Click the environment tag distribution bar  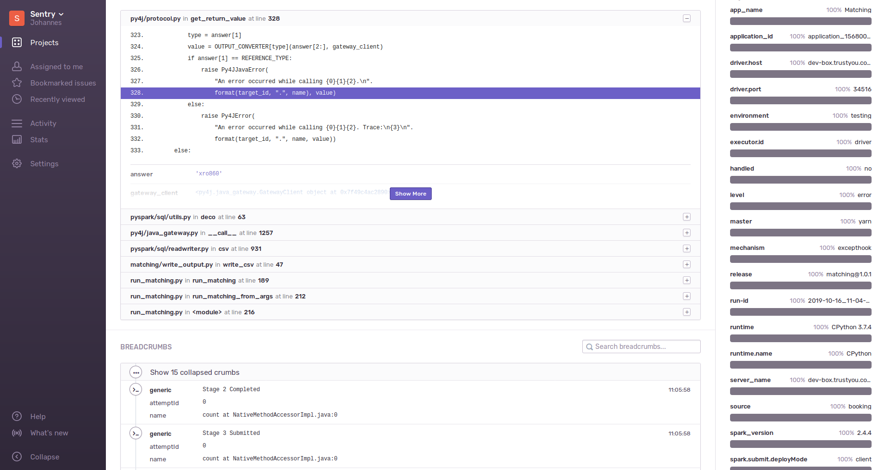pos(800,127)
